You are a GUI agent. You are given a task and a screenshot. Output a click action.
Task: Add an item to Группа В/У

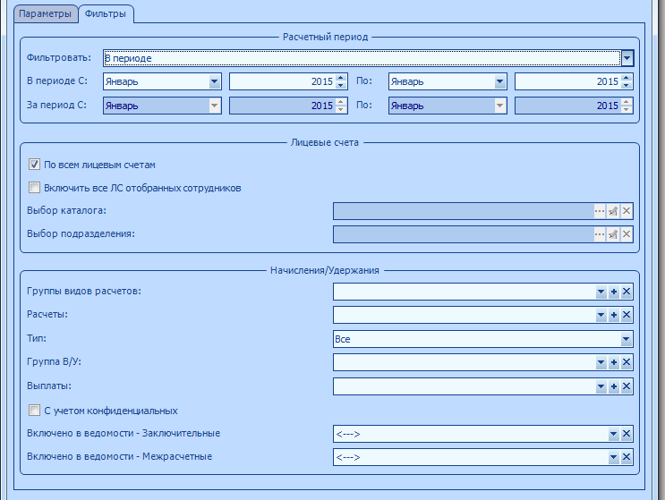click(x=614, y=362)
